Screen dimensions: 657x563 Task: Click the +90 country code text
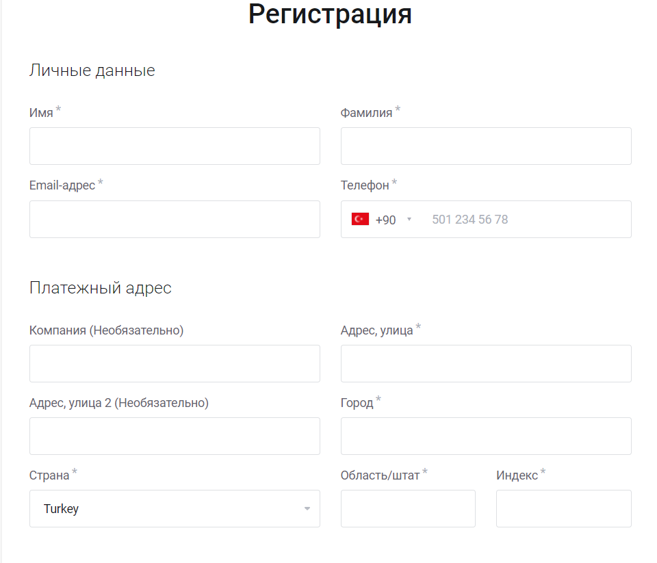pos(385,220)
